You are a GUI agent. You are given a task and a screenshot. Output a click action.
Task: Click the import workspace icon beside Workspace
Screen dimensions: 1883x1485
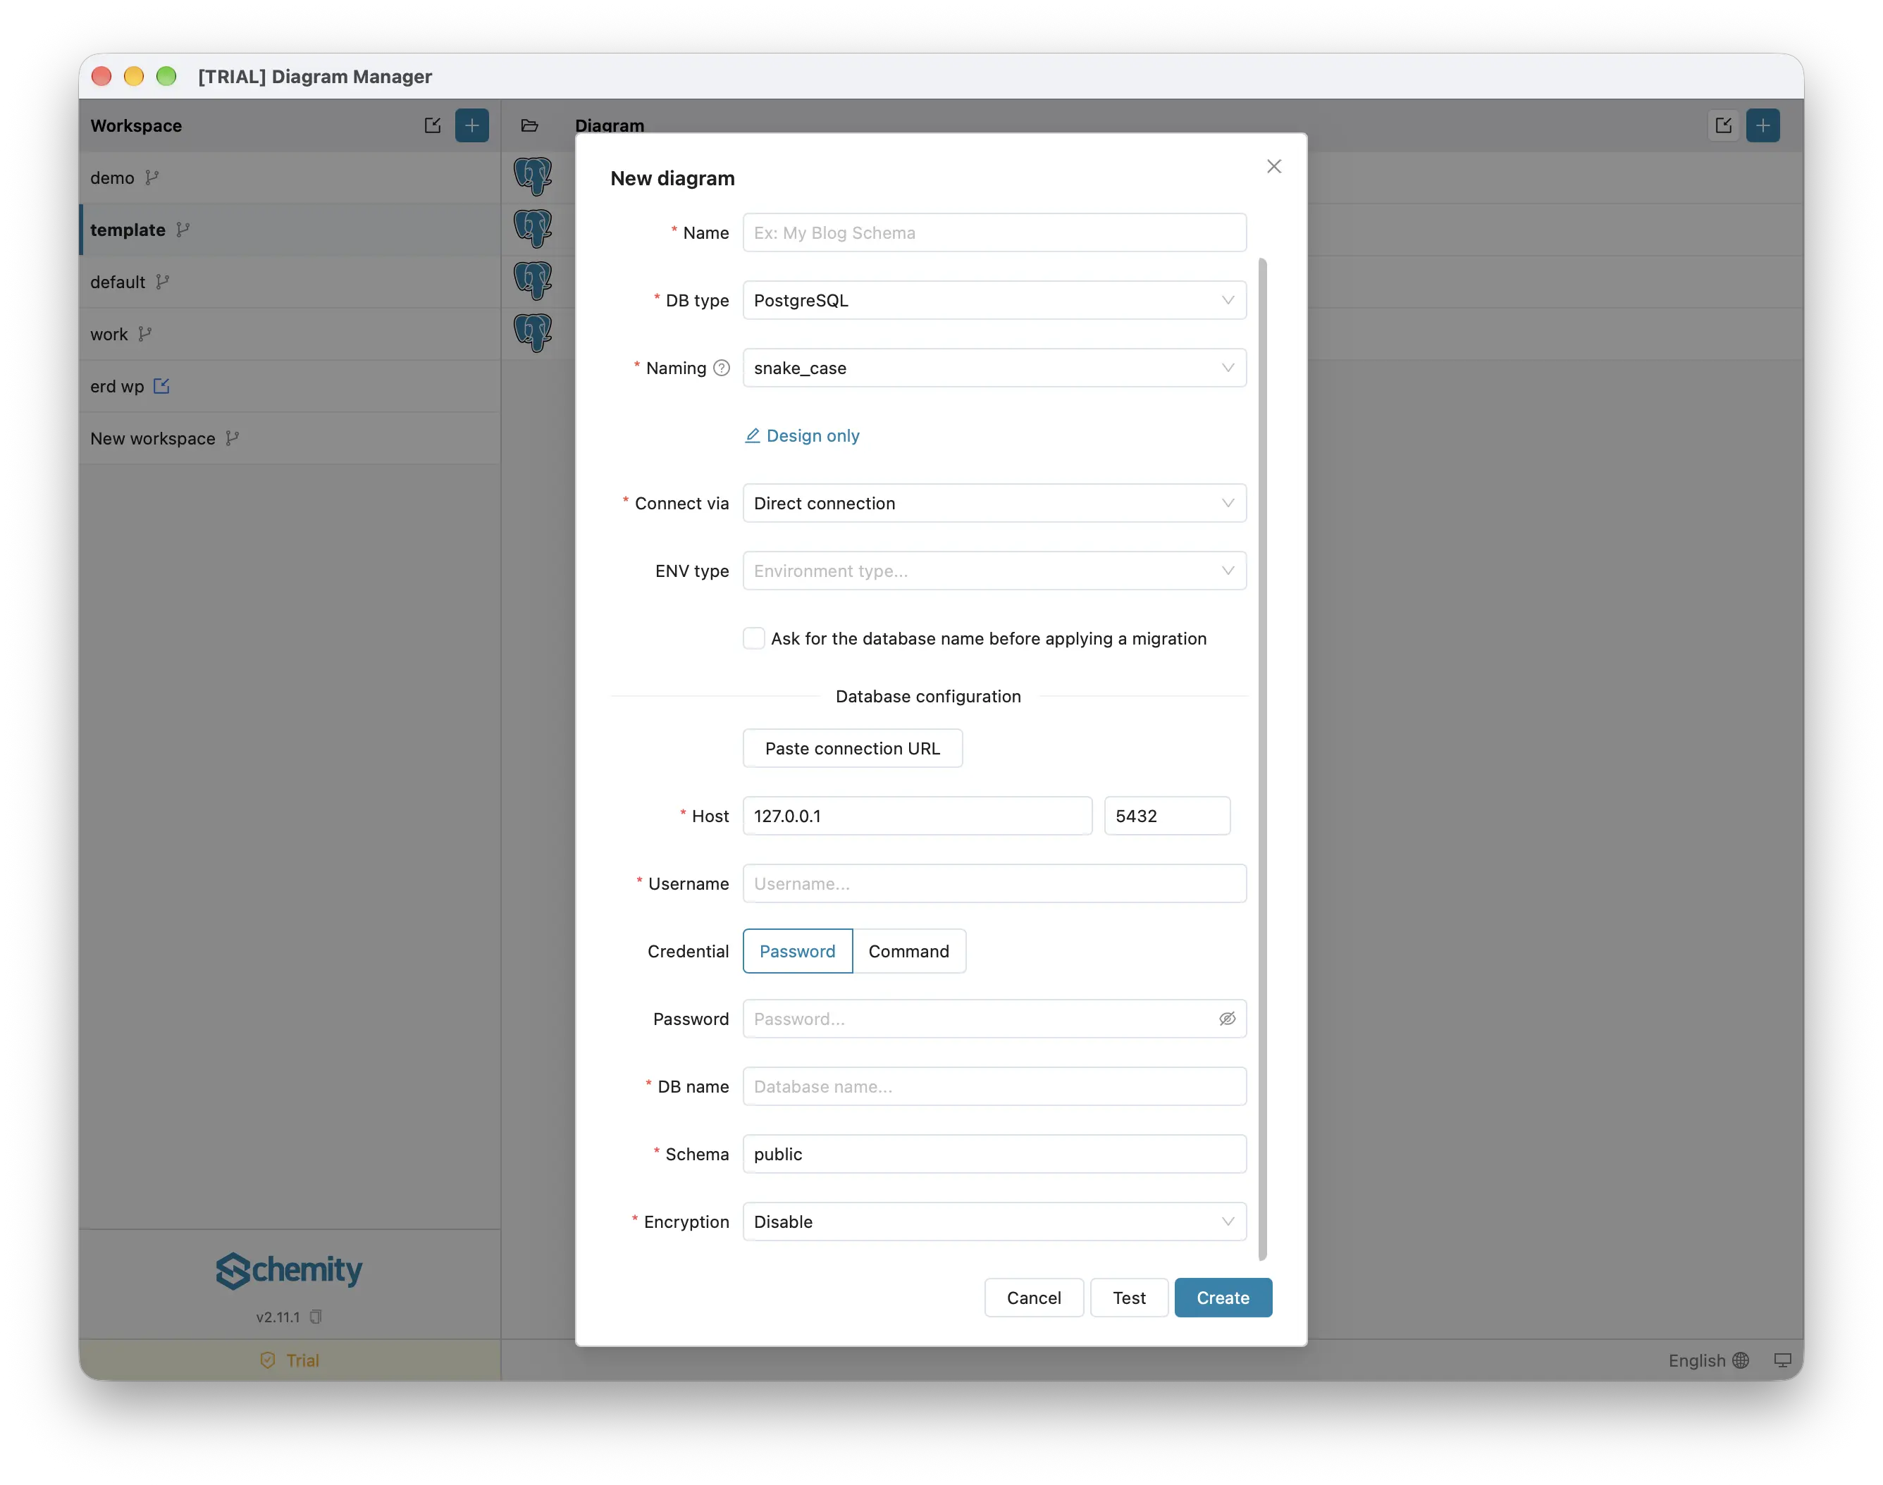point(432,125)
